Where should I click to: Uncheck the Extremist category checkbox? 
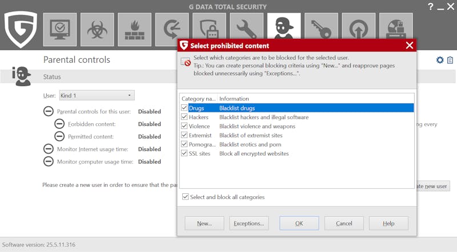[184, 135]
